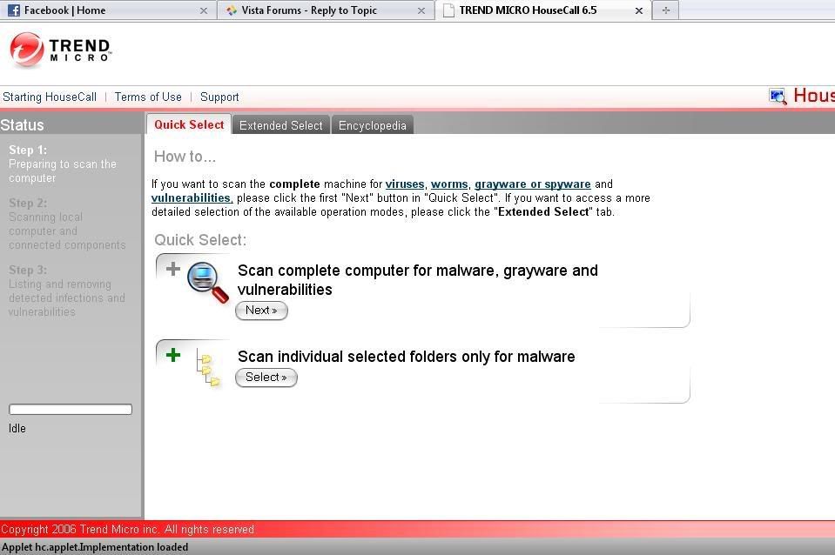The height and width of the screenshot is (555, 835).
Task: Close the Vista Forums tab
Action: (x=421, y=10)
